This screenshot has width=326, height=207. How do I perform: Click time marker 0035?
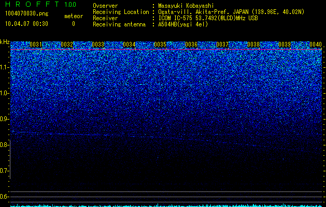(160, 45)
